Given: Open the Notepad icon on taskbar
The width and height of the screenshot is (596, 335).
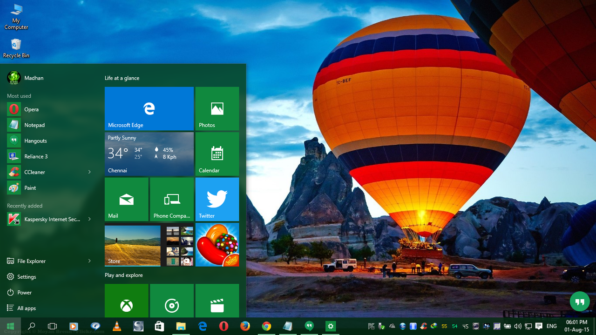Looking at the screenshot, I should click(288, 326).
